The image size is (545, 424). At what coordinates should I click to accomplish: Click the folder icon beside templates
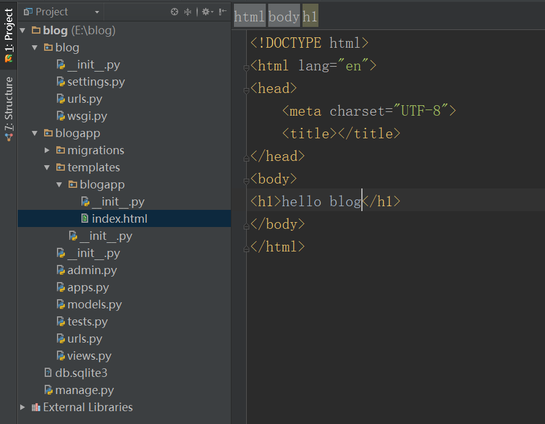61,168
